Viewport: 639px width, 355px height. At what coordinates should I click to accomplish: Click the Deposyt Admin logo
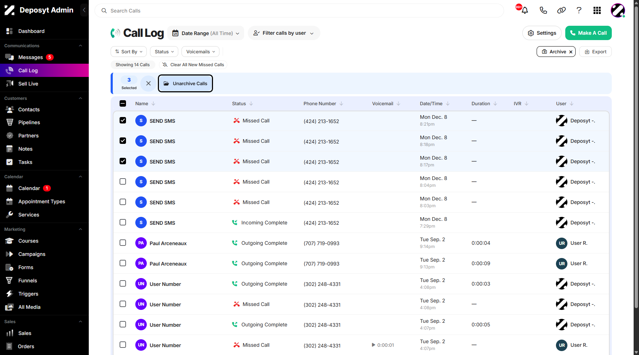[39, 10]
